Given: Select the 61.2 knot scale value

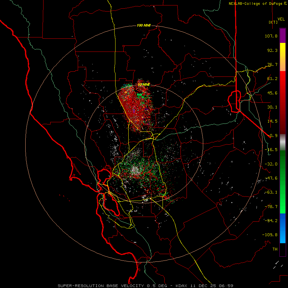Looking at the screenshot, I should coord(272,79).
